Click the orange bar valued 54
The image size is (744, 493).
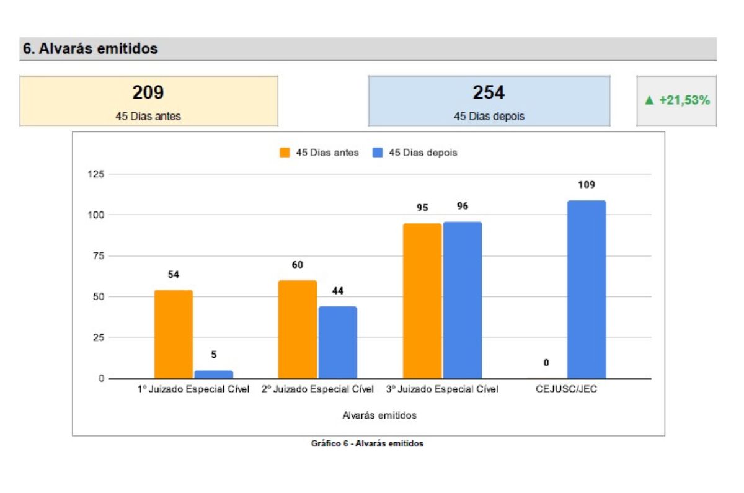point(174,334)
